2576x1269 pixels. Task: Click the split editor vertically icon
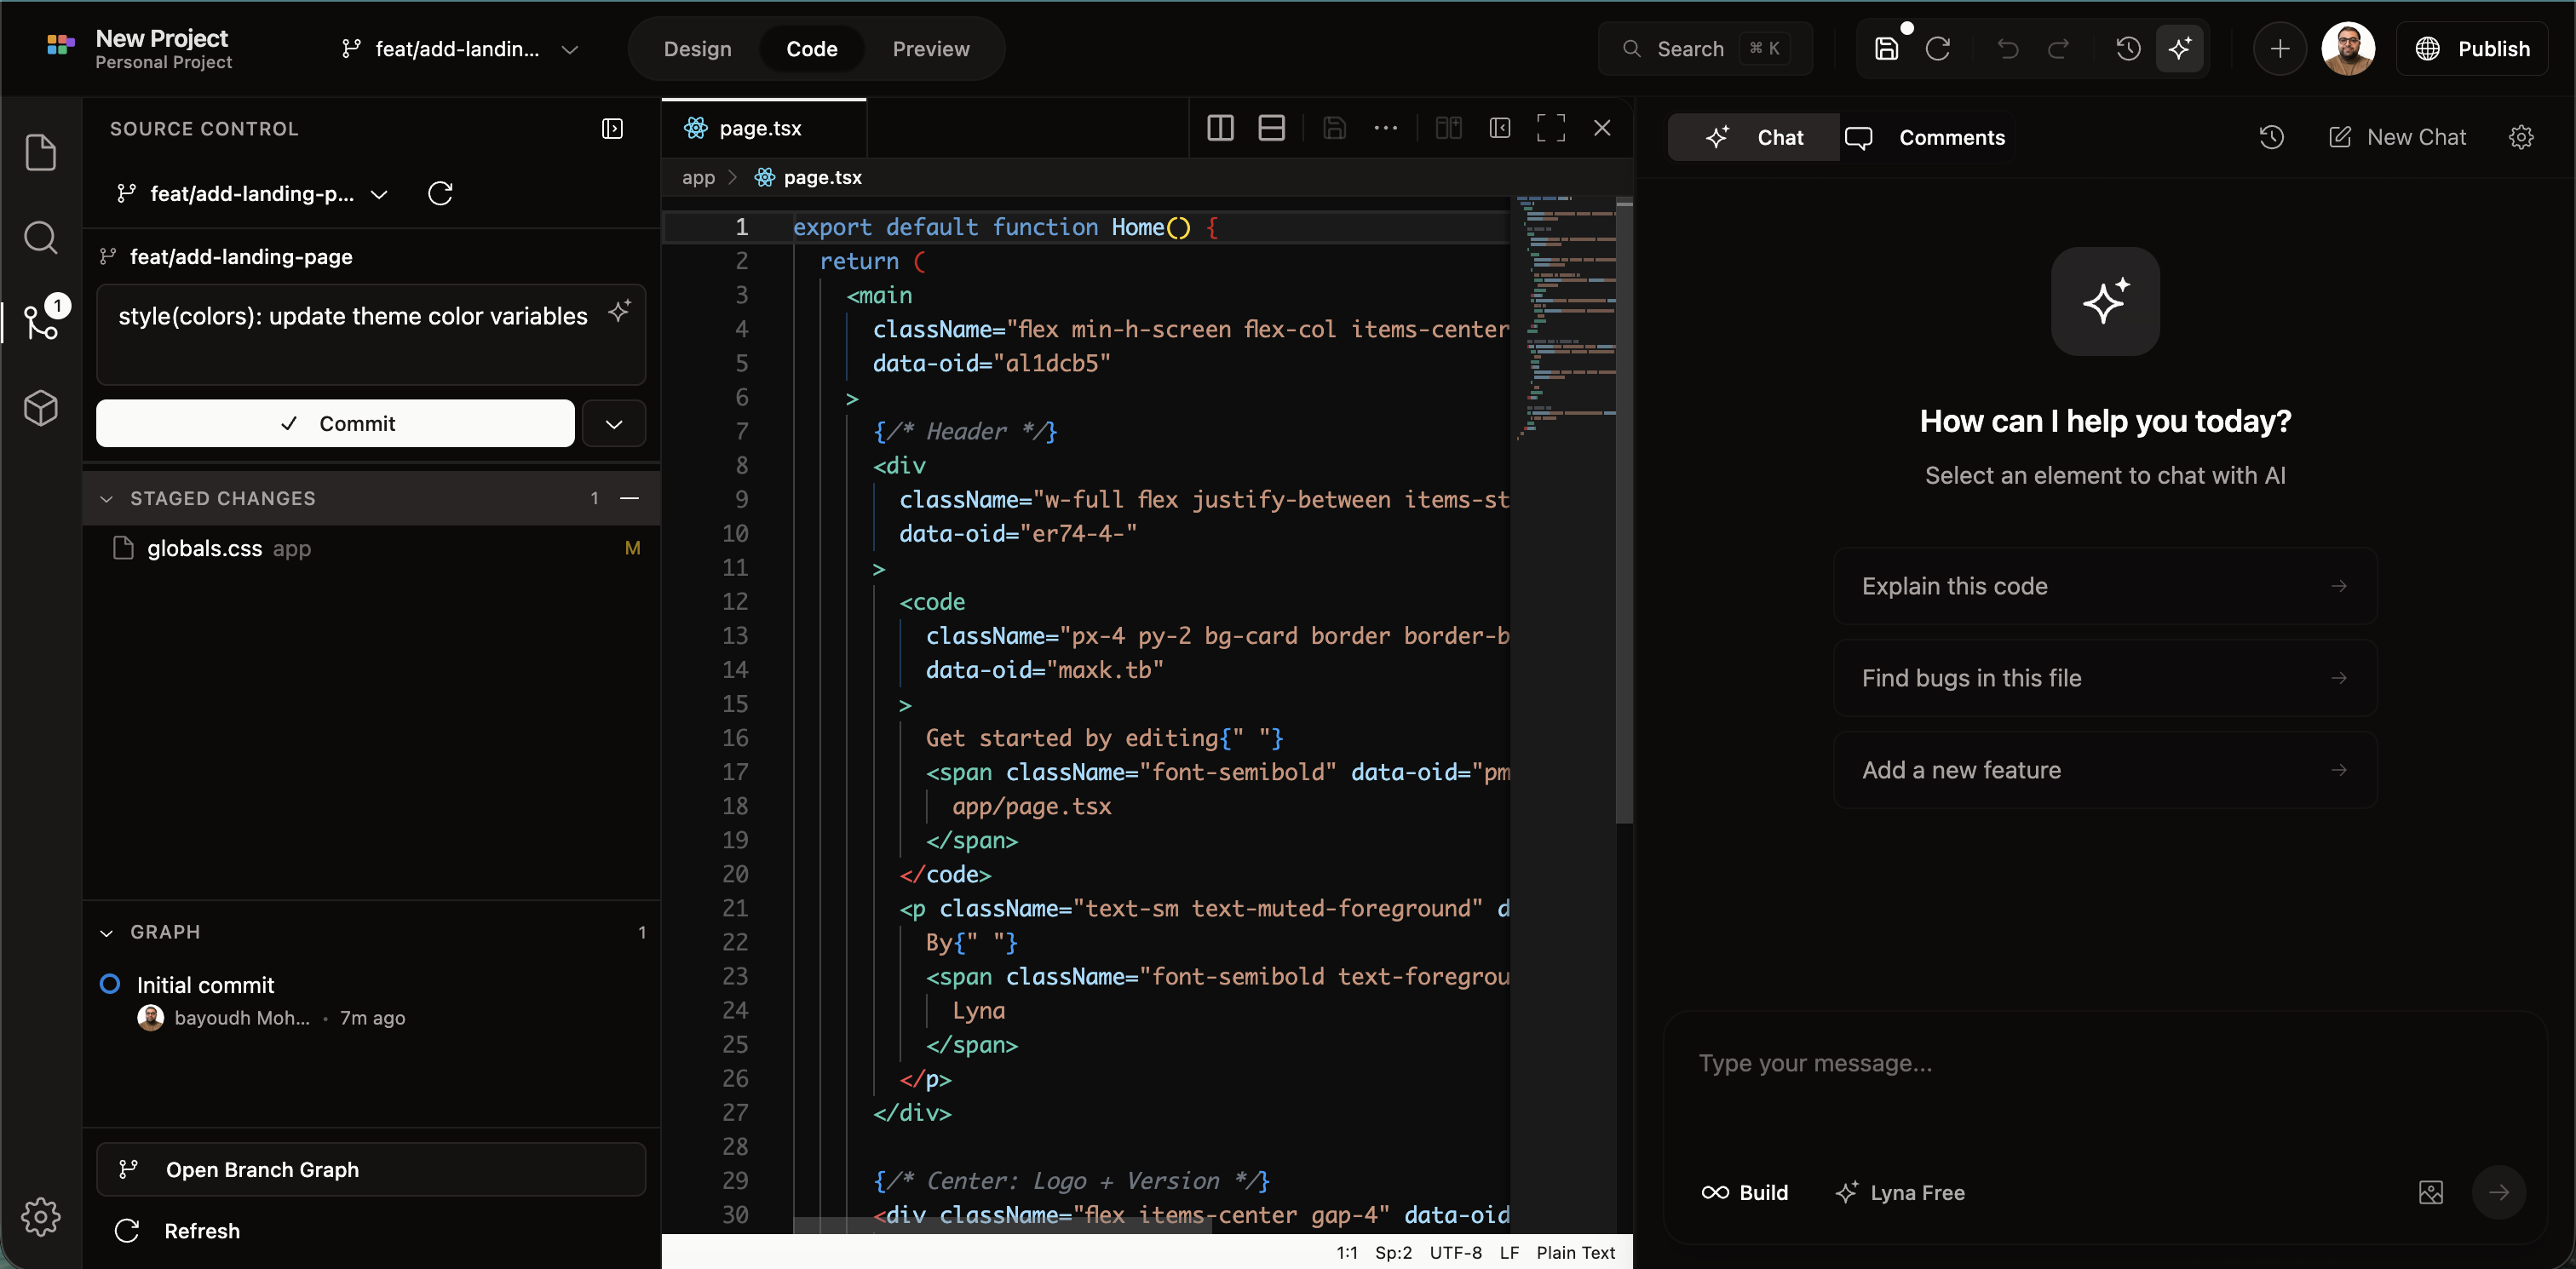pos(1219,127)
